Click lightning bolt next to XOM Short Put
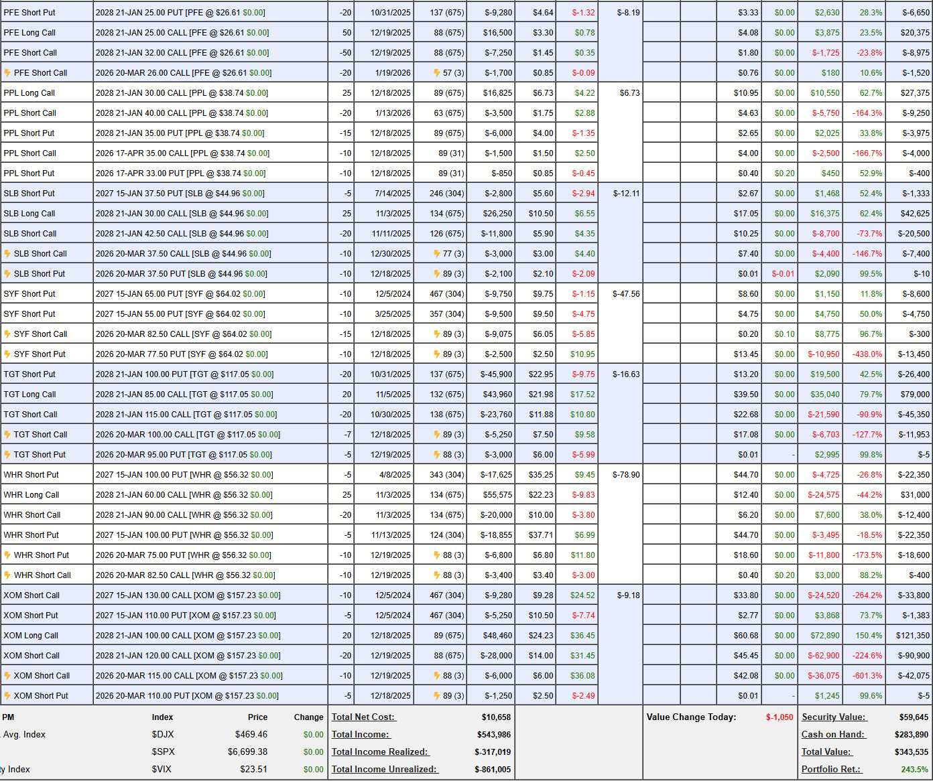This screenshot has height=781, width=933. point(7,696)
